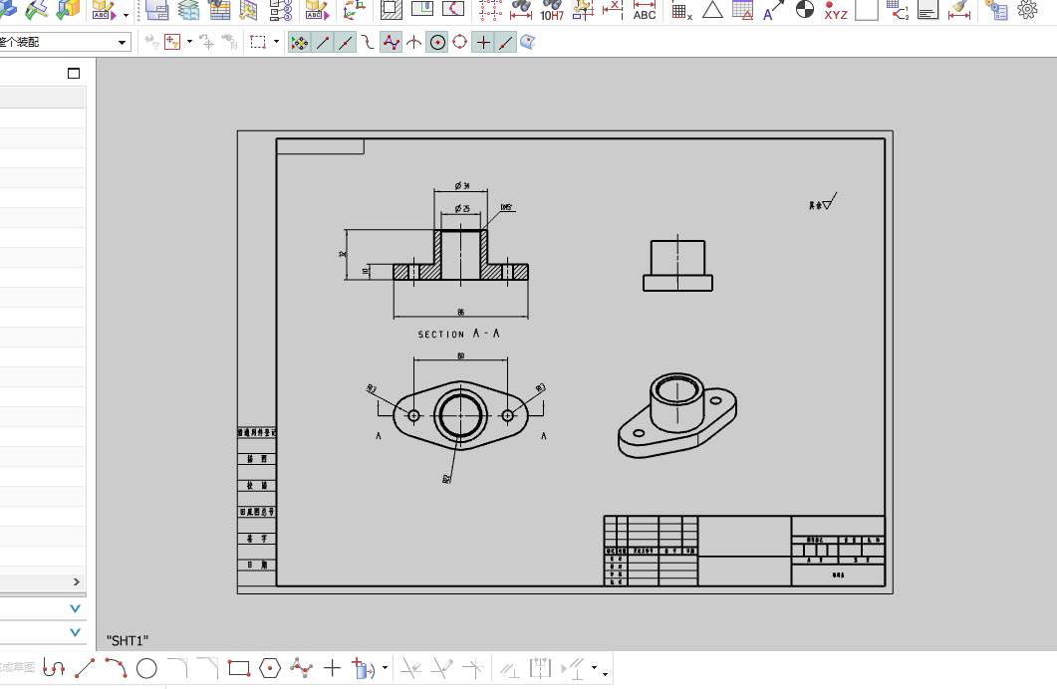This screenshot has width=1057, height=689.
Task: Toggle the arc center snap point
Action: (437, 43)
